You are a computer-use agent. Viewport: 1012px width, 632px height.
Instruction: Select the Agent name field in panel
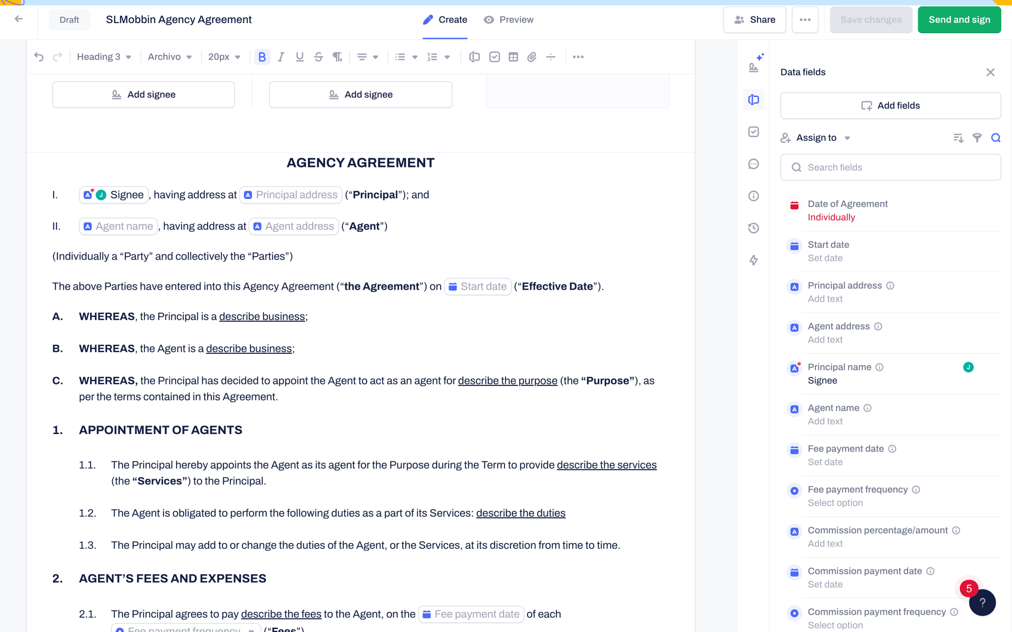click(x=890, y=414)
